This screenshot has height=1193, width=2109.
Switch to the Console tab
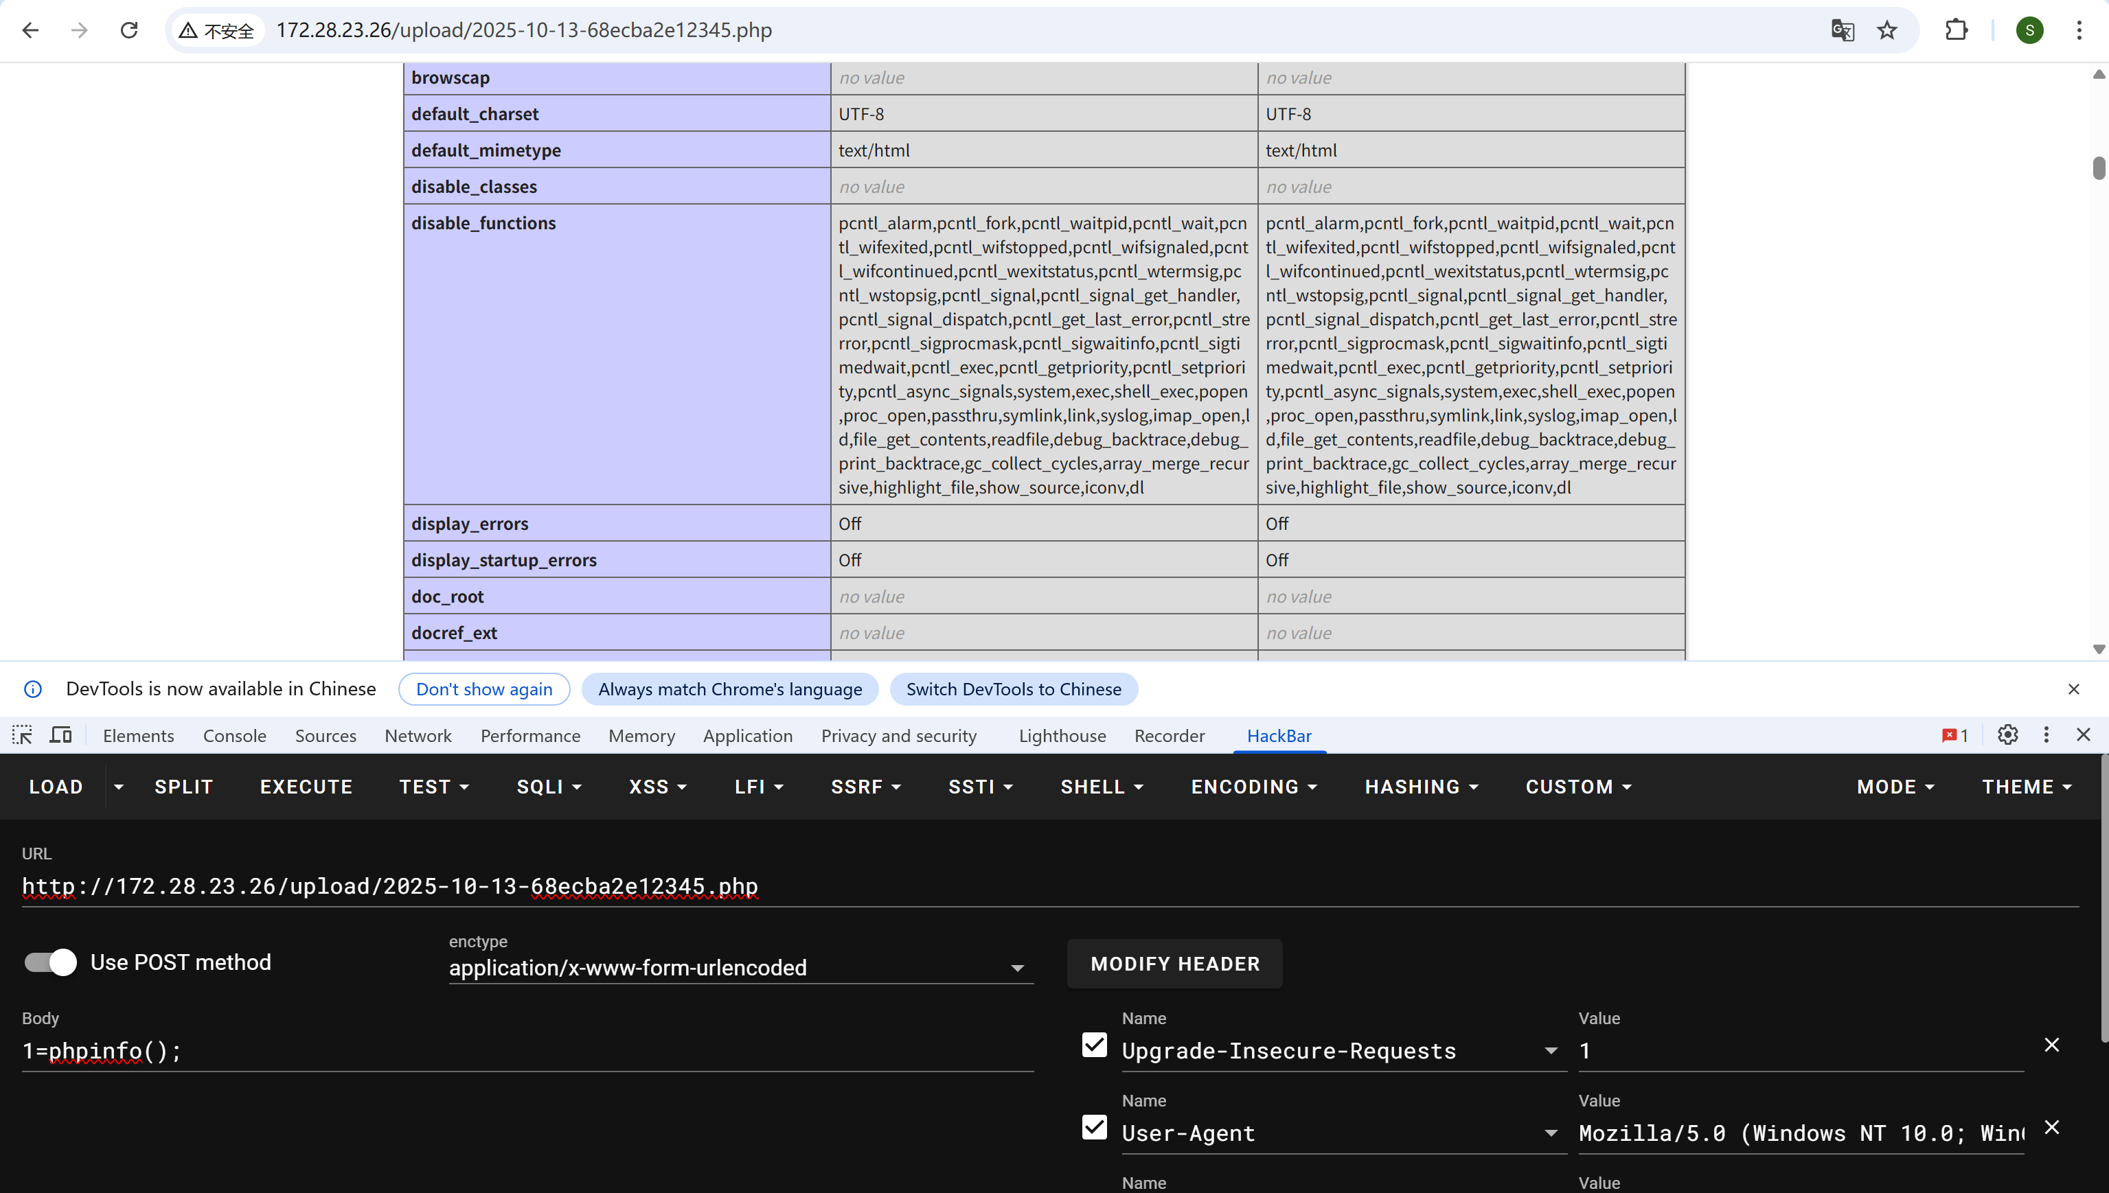234,736
